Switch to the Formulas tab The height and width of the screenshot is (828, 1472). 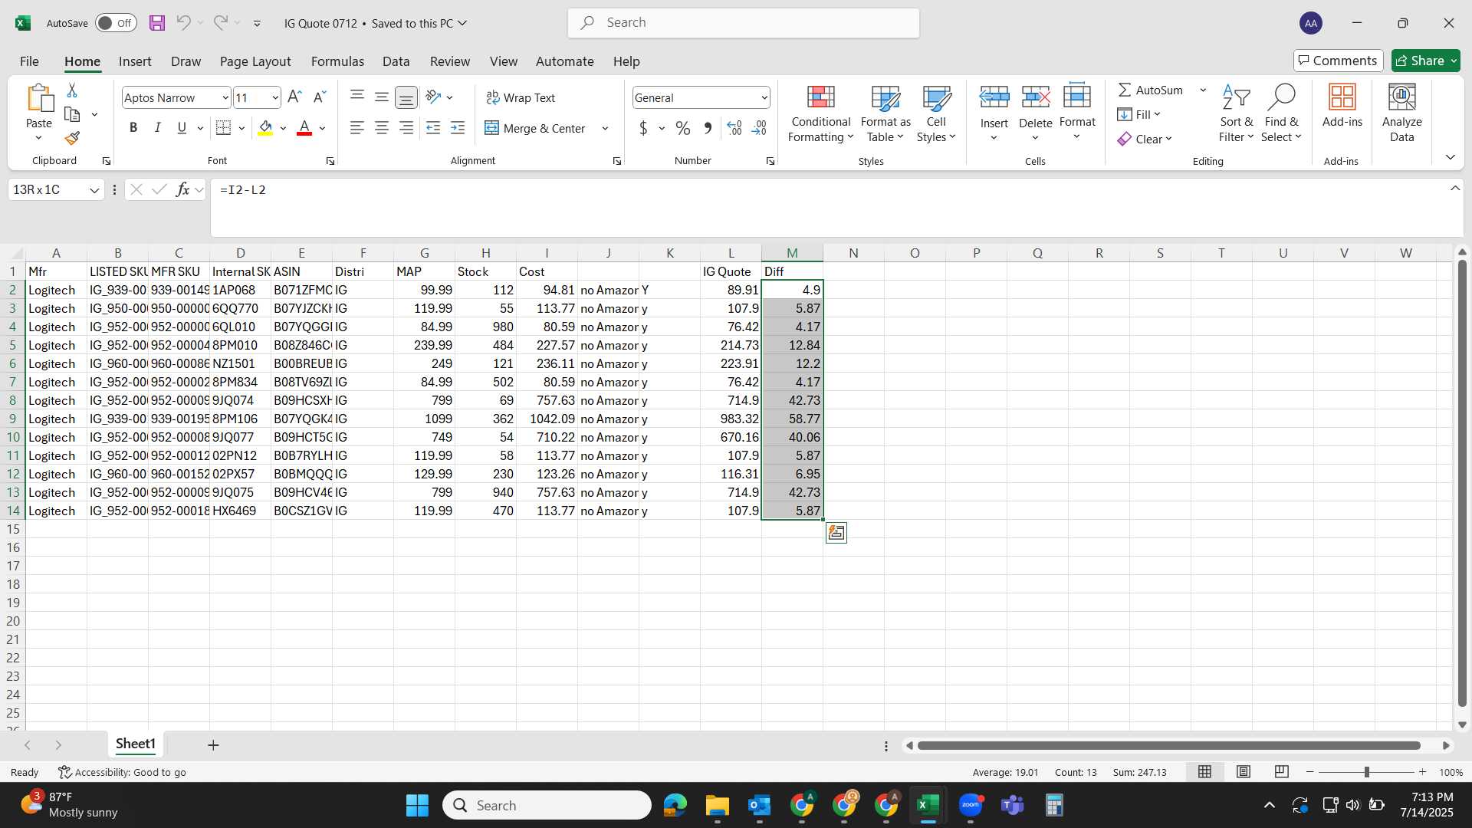337,61
